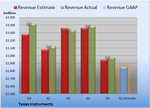Screen dimensions: 150x108
Task: Select the red estimate bar above Q1
Action: click(x=45, y=71)
